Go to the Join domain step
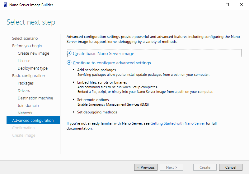Viewport: 249px width, 174px height. 28,105
